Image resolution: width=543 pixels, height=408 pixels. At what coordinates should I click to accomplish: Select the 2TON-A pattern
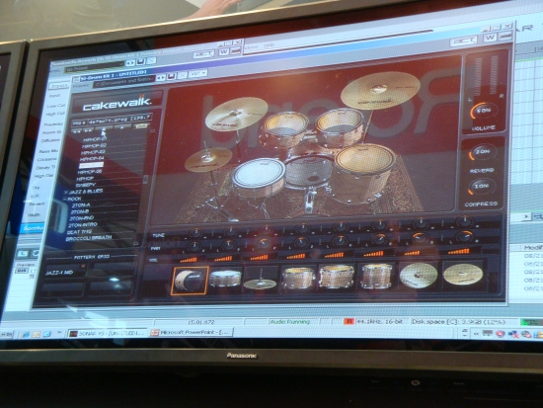[x=81, y=204]
